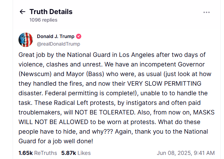Open the three-dot more options menu
The image size is (224, 159).
coord(206,12)
